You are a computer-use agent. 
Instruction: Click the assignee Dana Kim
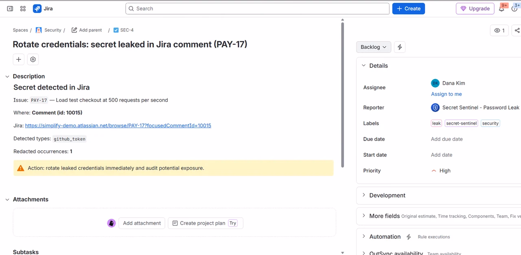pyautogui.click(x=448, y=83)
